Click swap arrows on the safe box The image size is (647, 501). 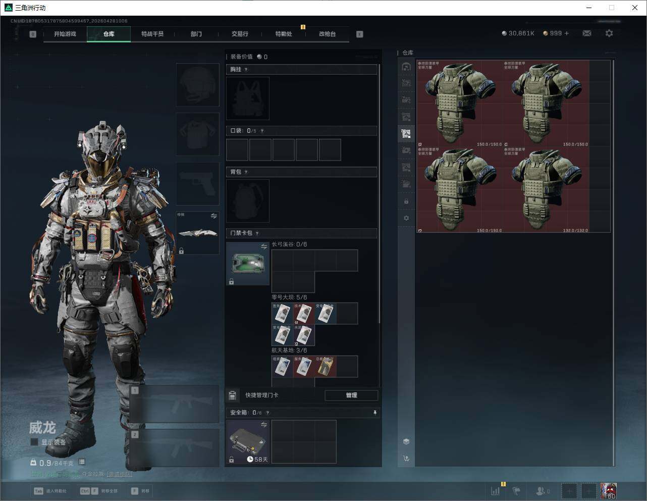pos(264,425)
